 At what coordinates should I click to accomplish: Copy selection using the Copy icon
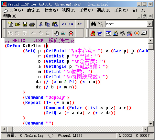[48, 24]
